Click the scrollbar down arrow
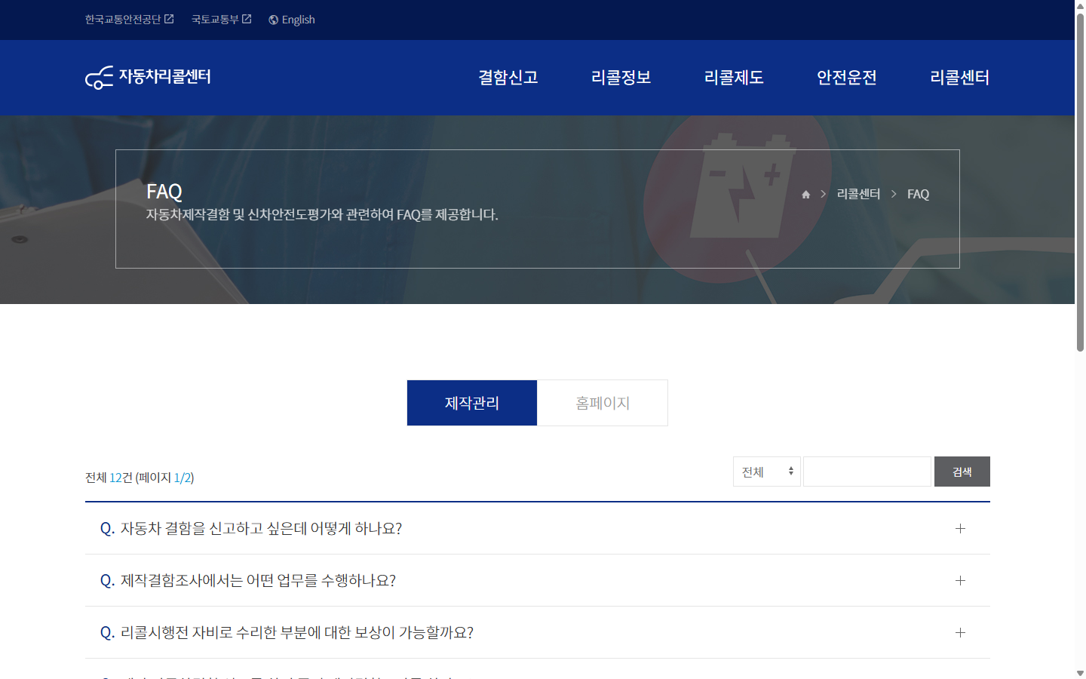The height and width of the screenshot is (679, 1086). click(1080, 673)
